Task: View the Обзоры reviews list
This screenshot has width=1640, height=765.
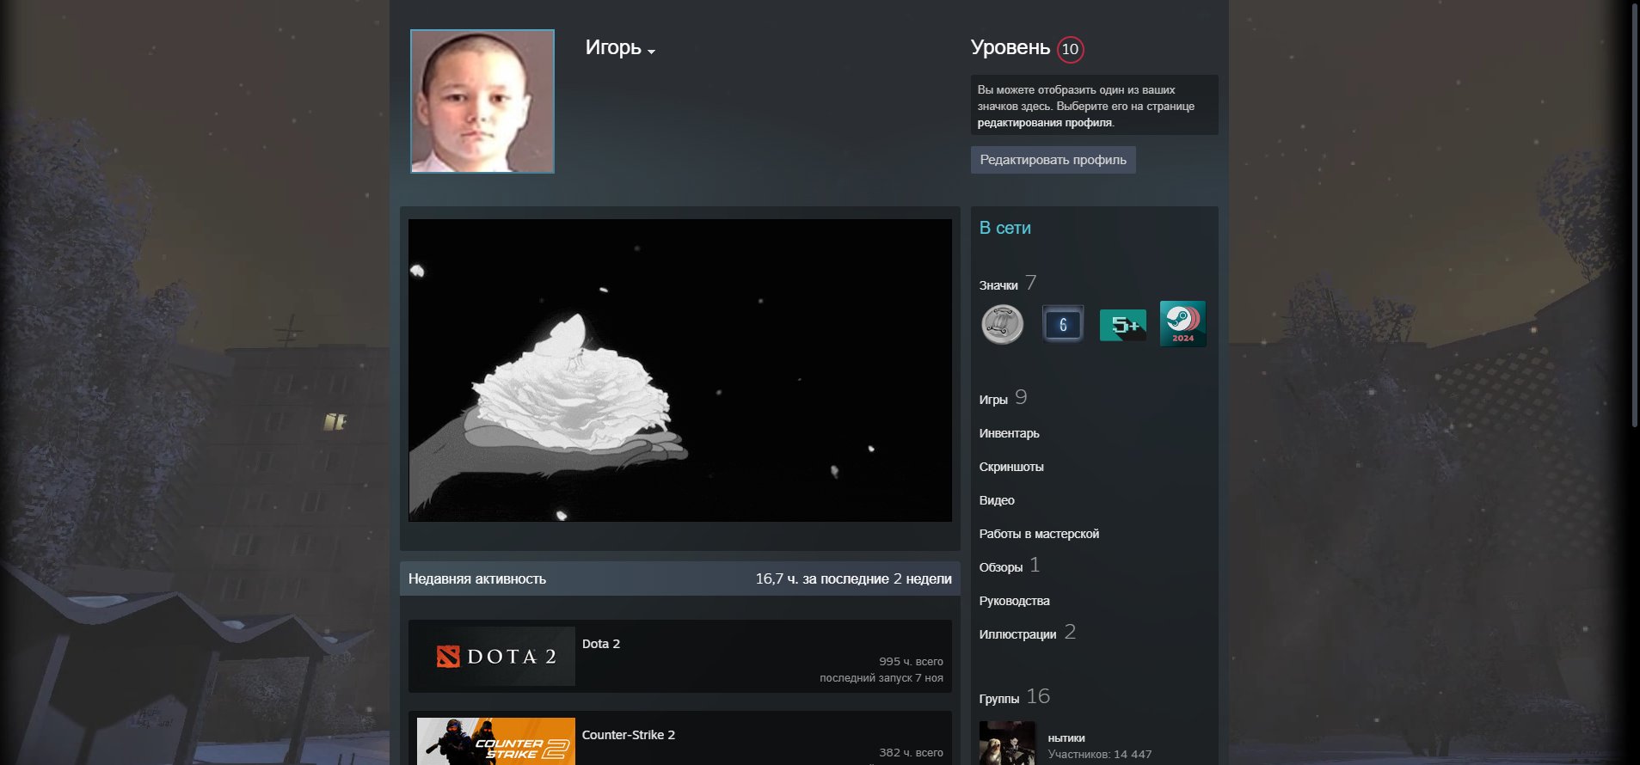Action: click(x=1000, y=567)
